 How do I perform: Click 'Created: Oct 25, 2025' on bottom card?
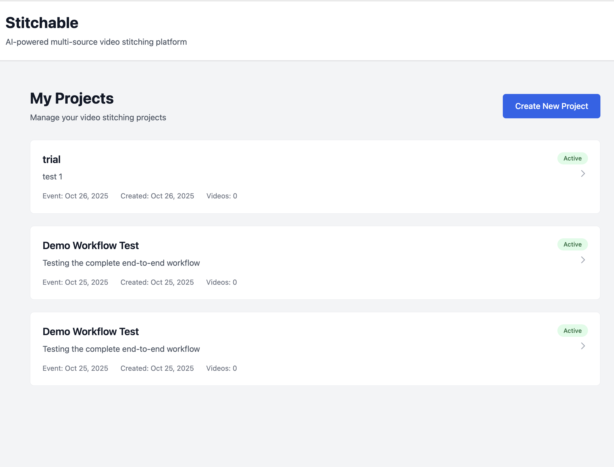157,368
